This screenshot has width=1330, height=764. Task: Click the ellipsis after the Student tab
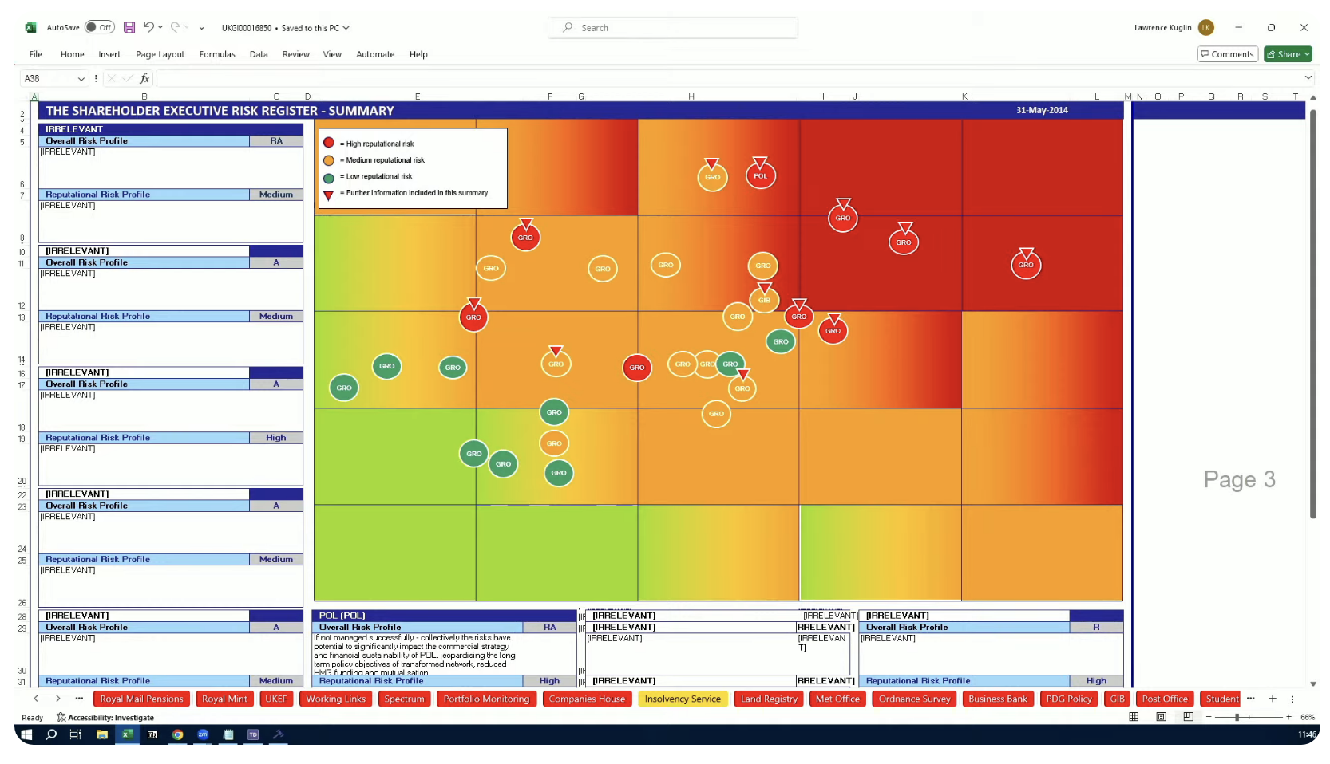click(x=1251, y=699)
